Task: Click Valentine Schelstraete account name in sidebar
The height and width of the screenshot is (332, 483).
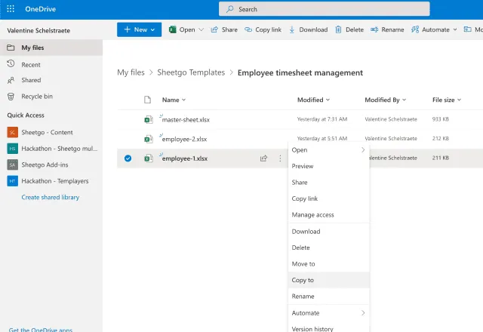Action: point(38,30)
